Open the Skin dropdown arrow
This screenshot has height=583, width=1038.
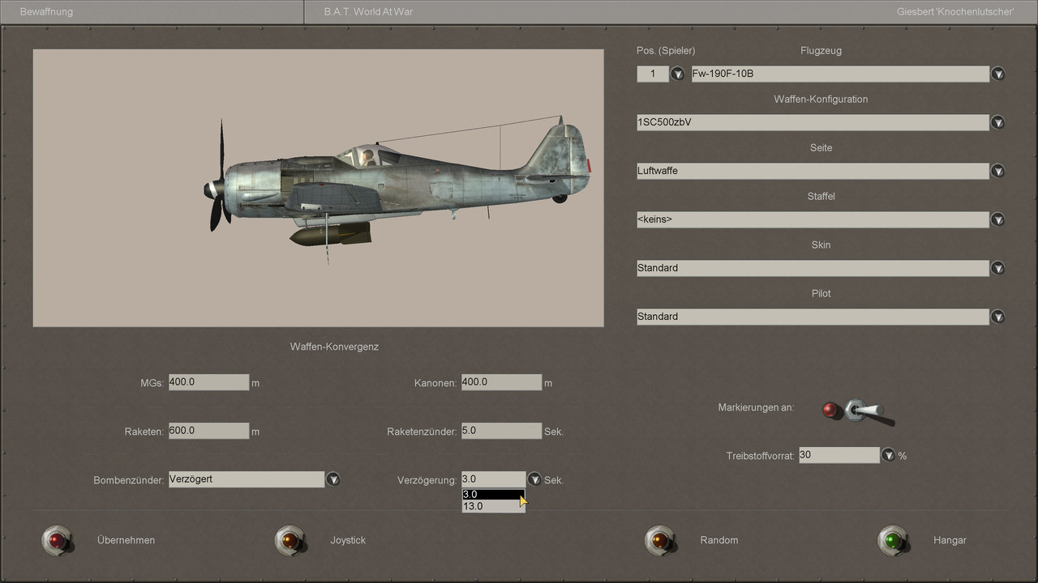click(998, 268)
